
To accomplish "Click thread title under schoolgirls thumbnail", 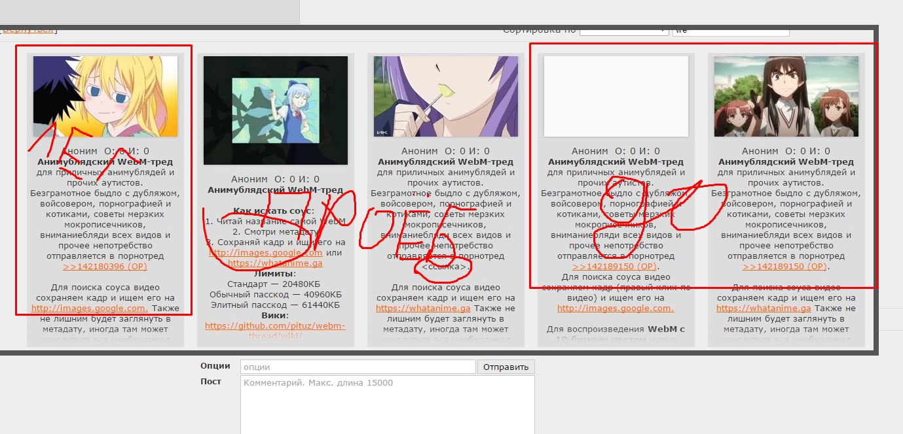I will 786,162.
